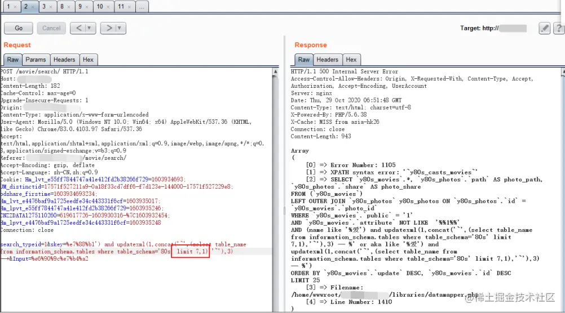The image size is (565, 313).
Task: Click the Content-Length: 182 header line
Action: (30, 86)
